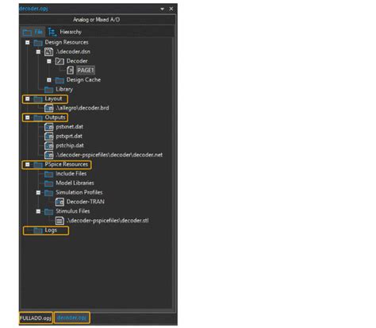This screenshot has width=376, height=328.
Task: Collapse the Design Resources folder
Action: pyautogui.click(x=28, y=42)
